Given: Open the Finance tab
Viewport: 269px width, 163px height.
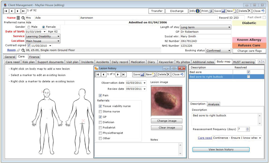Looking at the screenshot, I should coord(34,57).
